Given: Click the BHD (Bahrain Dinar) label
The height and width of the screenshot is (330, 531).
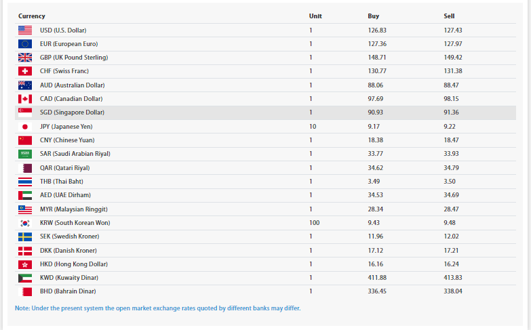Looking at the screenshot, I should coord(68,291).
